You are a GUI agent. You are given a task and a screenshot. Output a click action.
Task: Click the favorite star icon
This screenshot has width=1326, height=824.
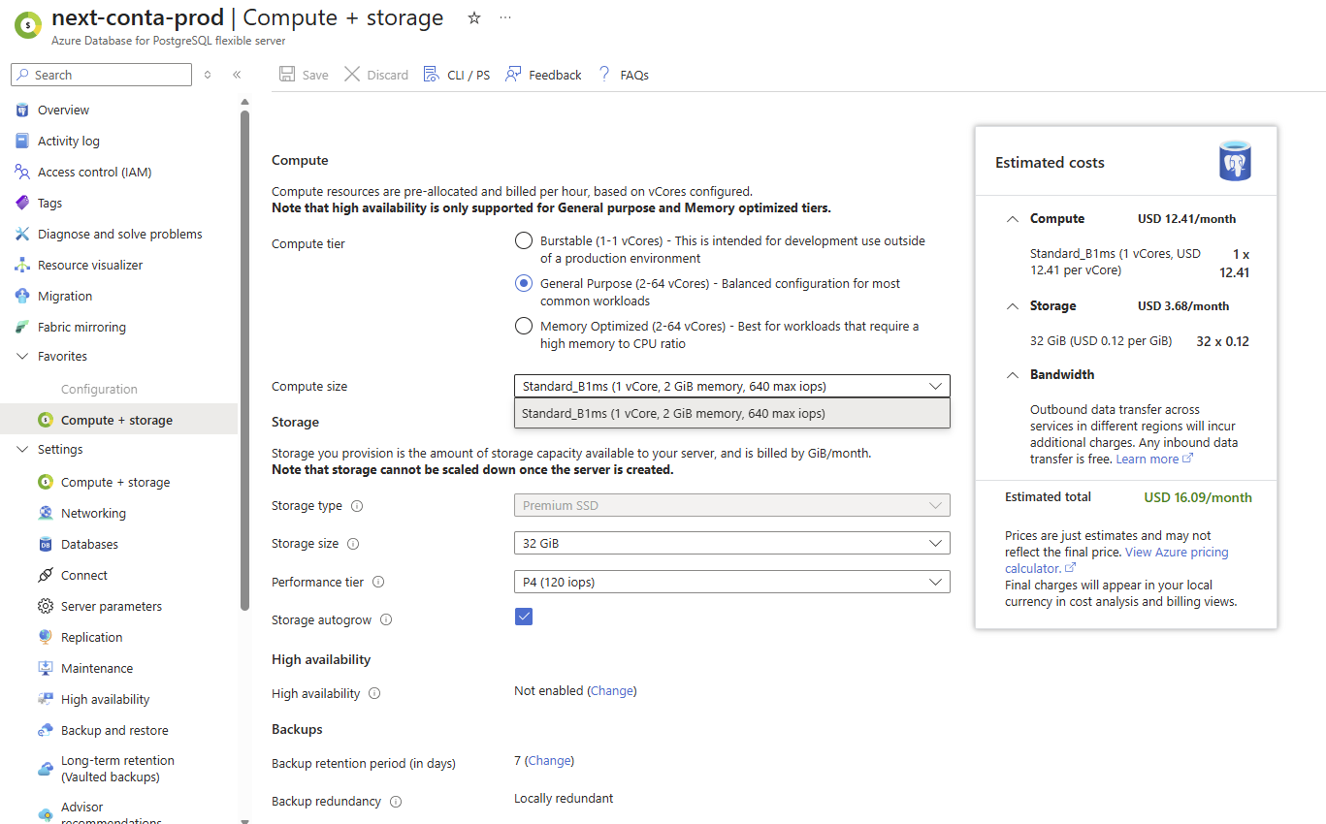474,17
